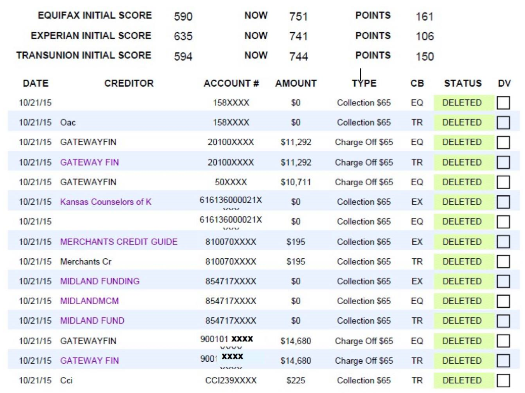Tick DV box for GATEWAY FIN $14,680 TR row
This screenshot has width=525, height=393.
point(503,361)
